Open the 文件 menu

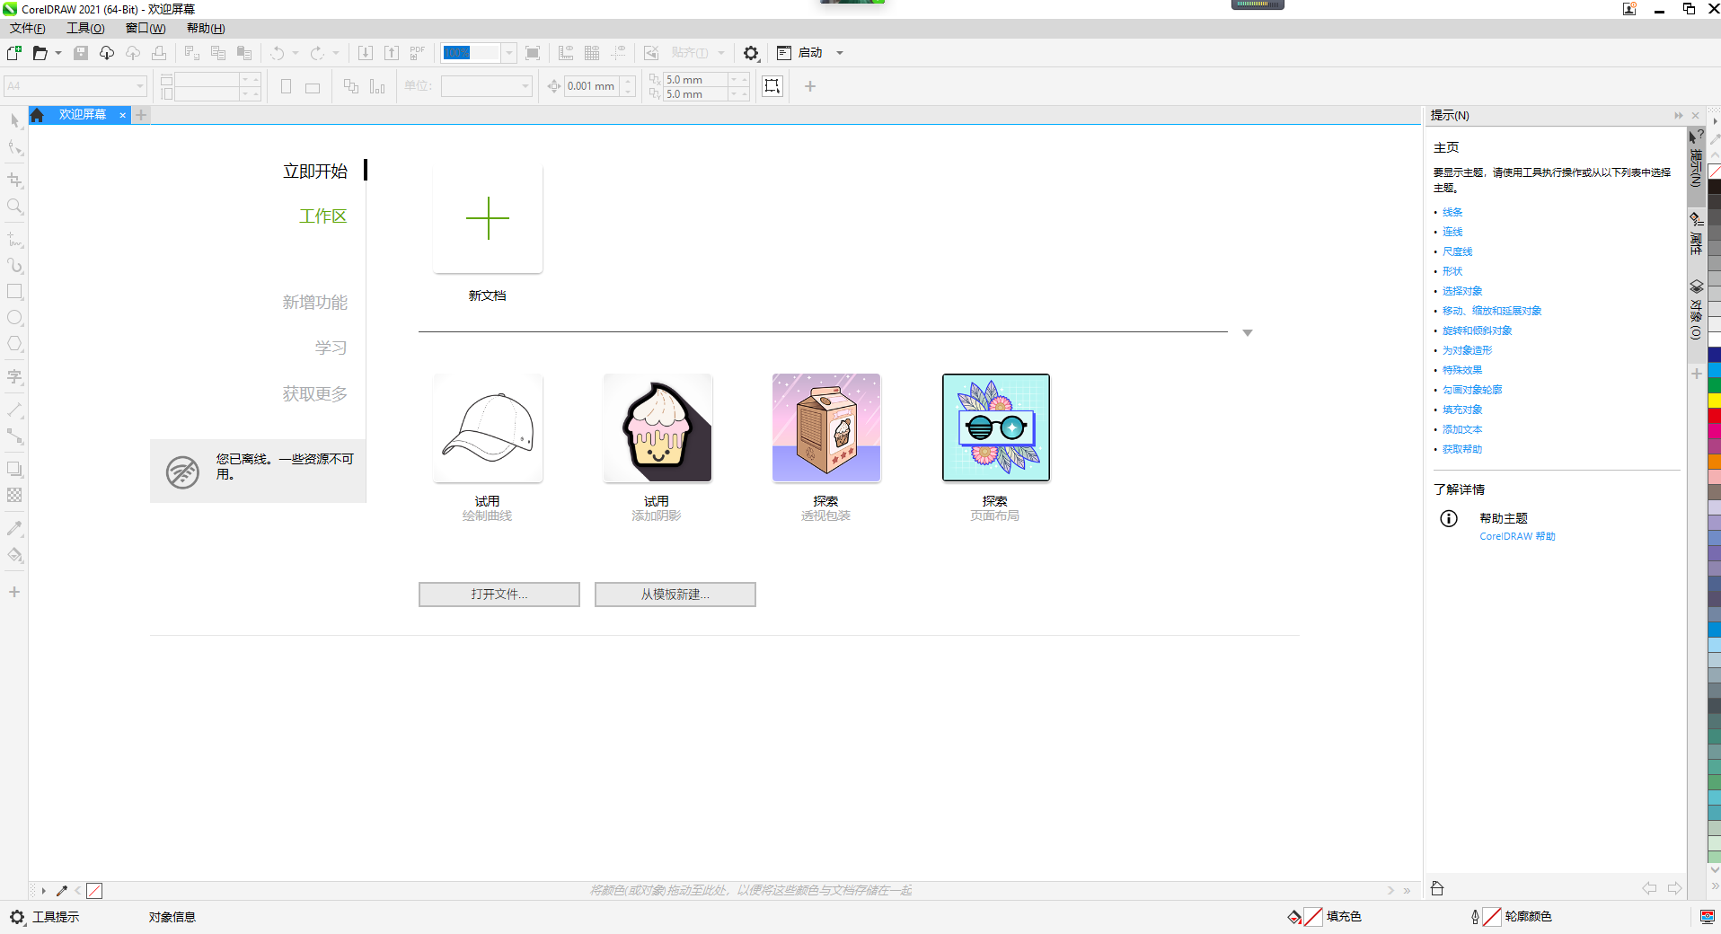(27, 28)
